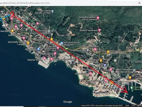Click the One&Only resort pink marker
Viewport: 142px width, 107px height.
tap(91, 73)
